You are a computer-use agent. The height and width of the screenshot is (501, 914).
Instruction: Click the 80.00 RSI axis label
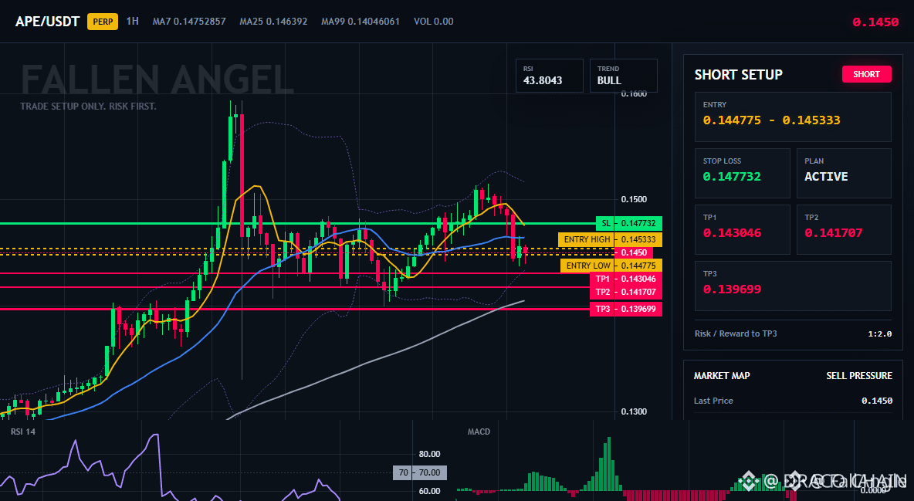tap(430, 454)
